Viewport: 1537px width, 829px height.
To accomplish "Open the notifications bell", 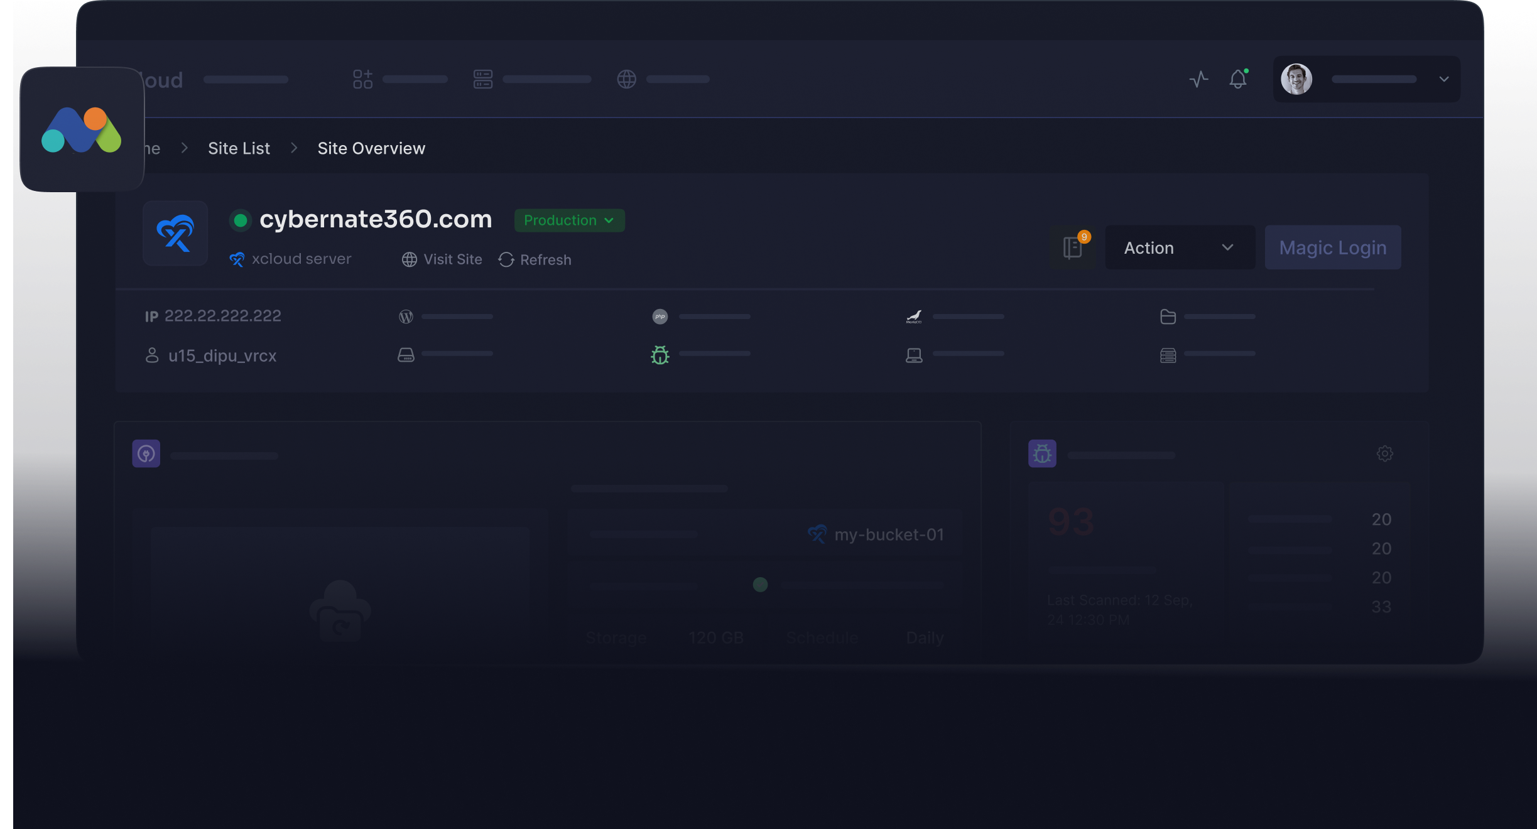I will click(x=1238, y=79).
